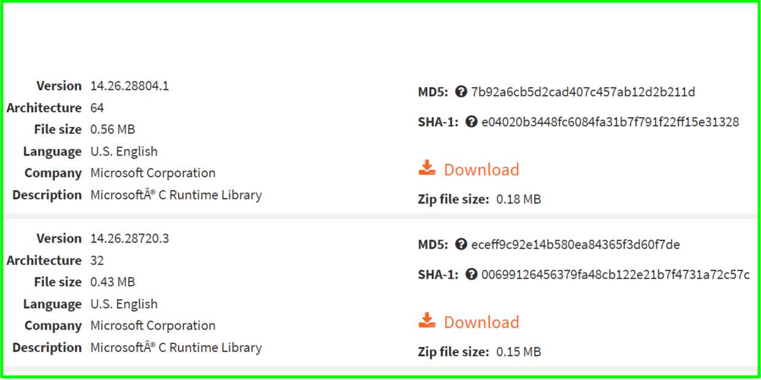This screenshot has height=380, width=761.
Task: Click the orange download icon for version 14.26.28804.1
Action: pos(427,169)
